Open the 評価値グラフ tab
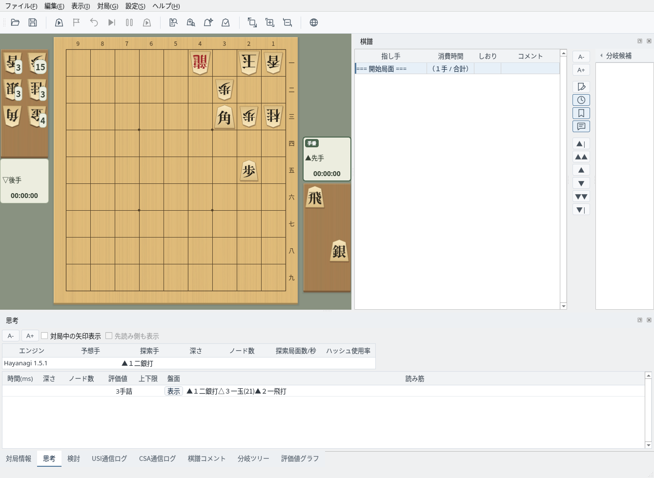 [300, 458]
